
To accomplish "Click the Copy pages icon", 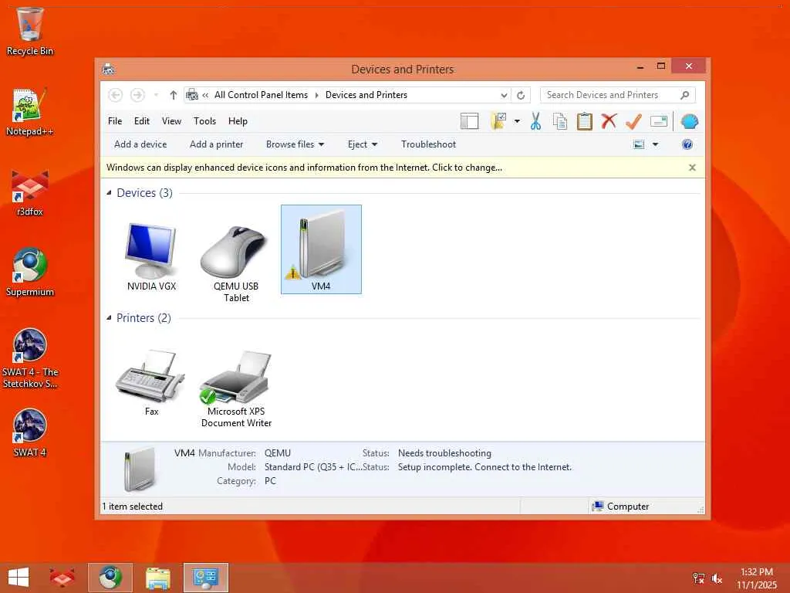I will 560,121.
